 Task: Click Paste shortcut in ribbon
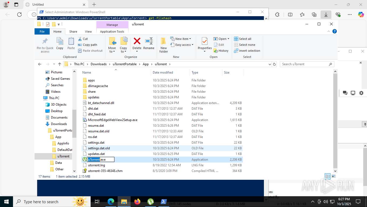coord(90,51)
